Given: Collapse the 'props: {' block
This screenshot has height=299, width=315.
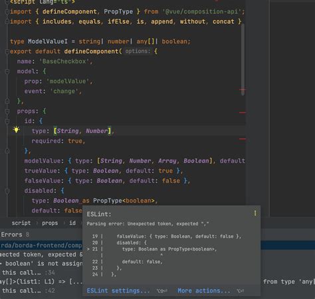Looking at the screenshot, I should pyautogui.click(x=7, y=111).
